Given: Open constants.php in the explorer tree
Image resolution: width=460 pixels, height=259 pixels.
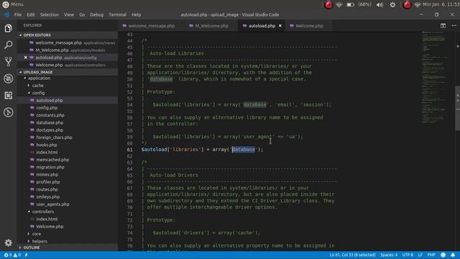Looking at the screenshot, I should (x=50, y=115).
